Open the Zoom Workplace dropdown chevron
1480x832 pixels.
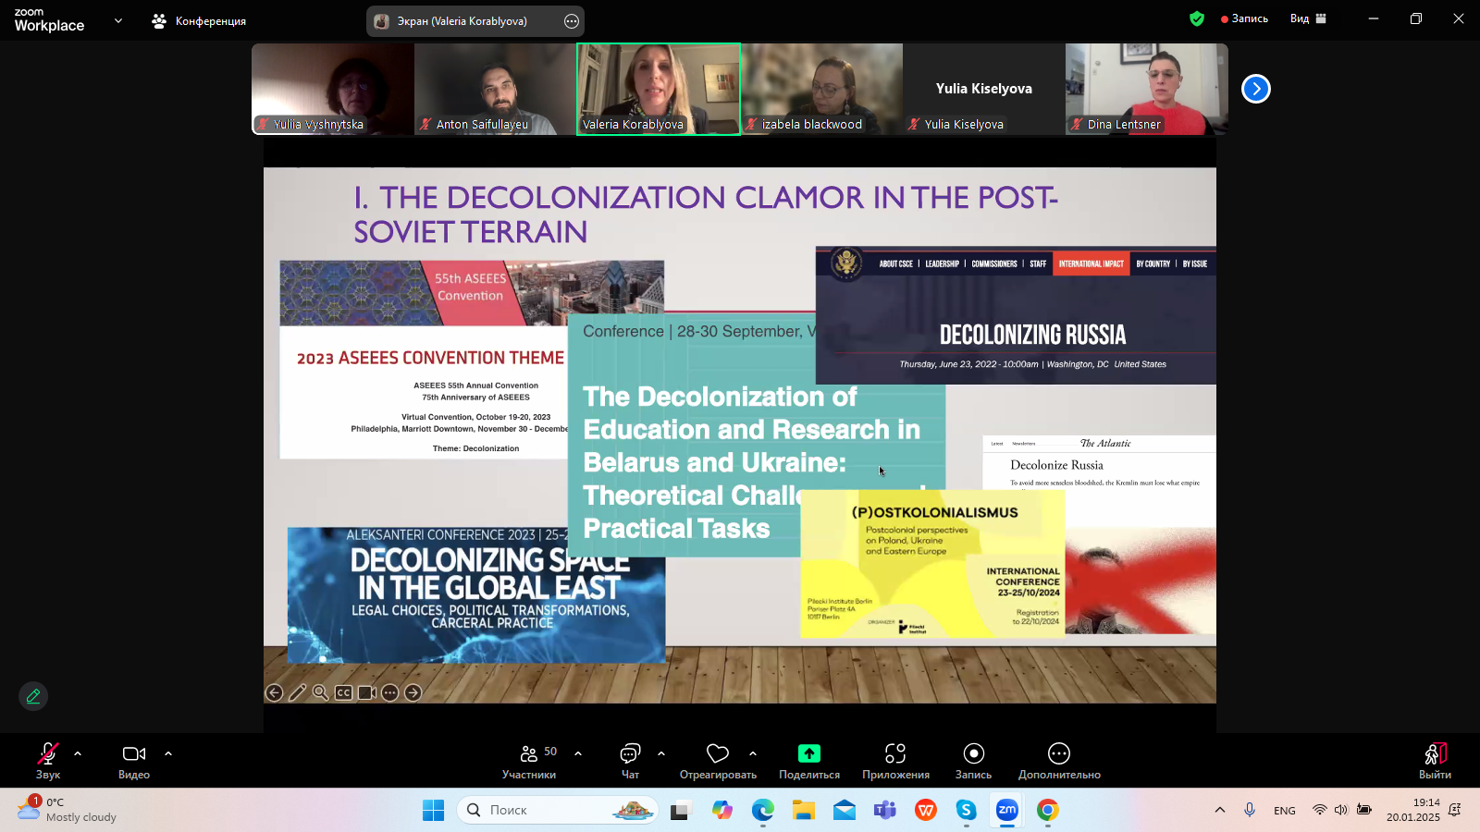point(118,20)
